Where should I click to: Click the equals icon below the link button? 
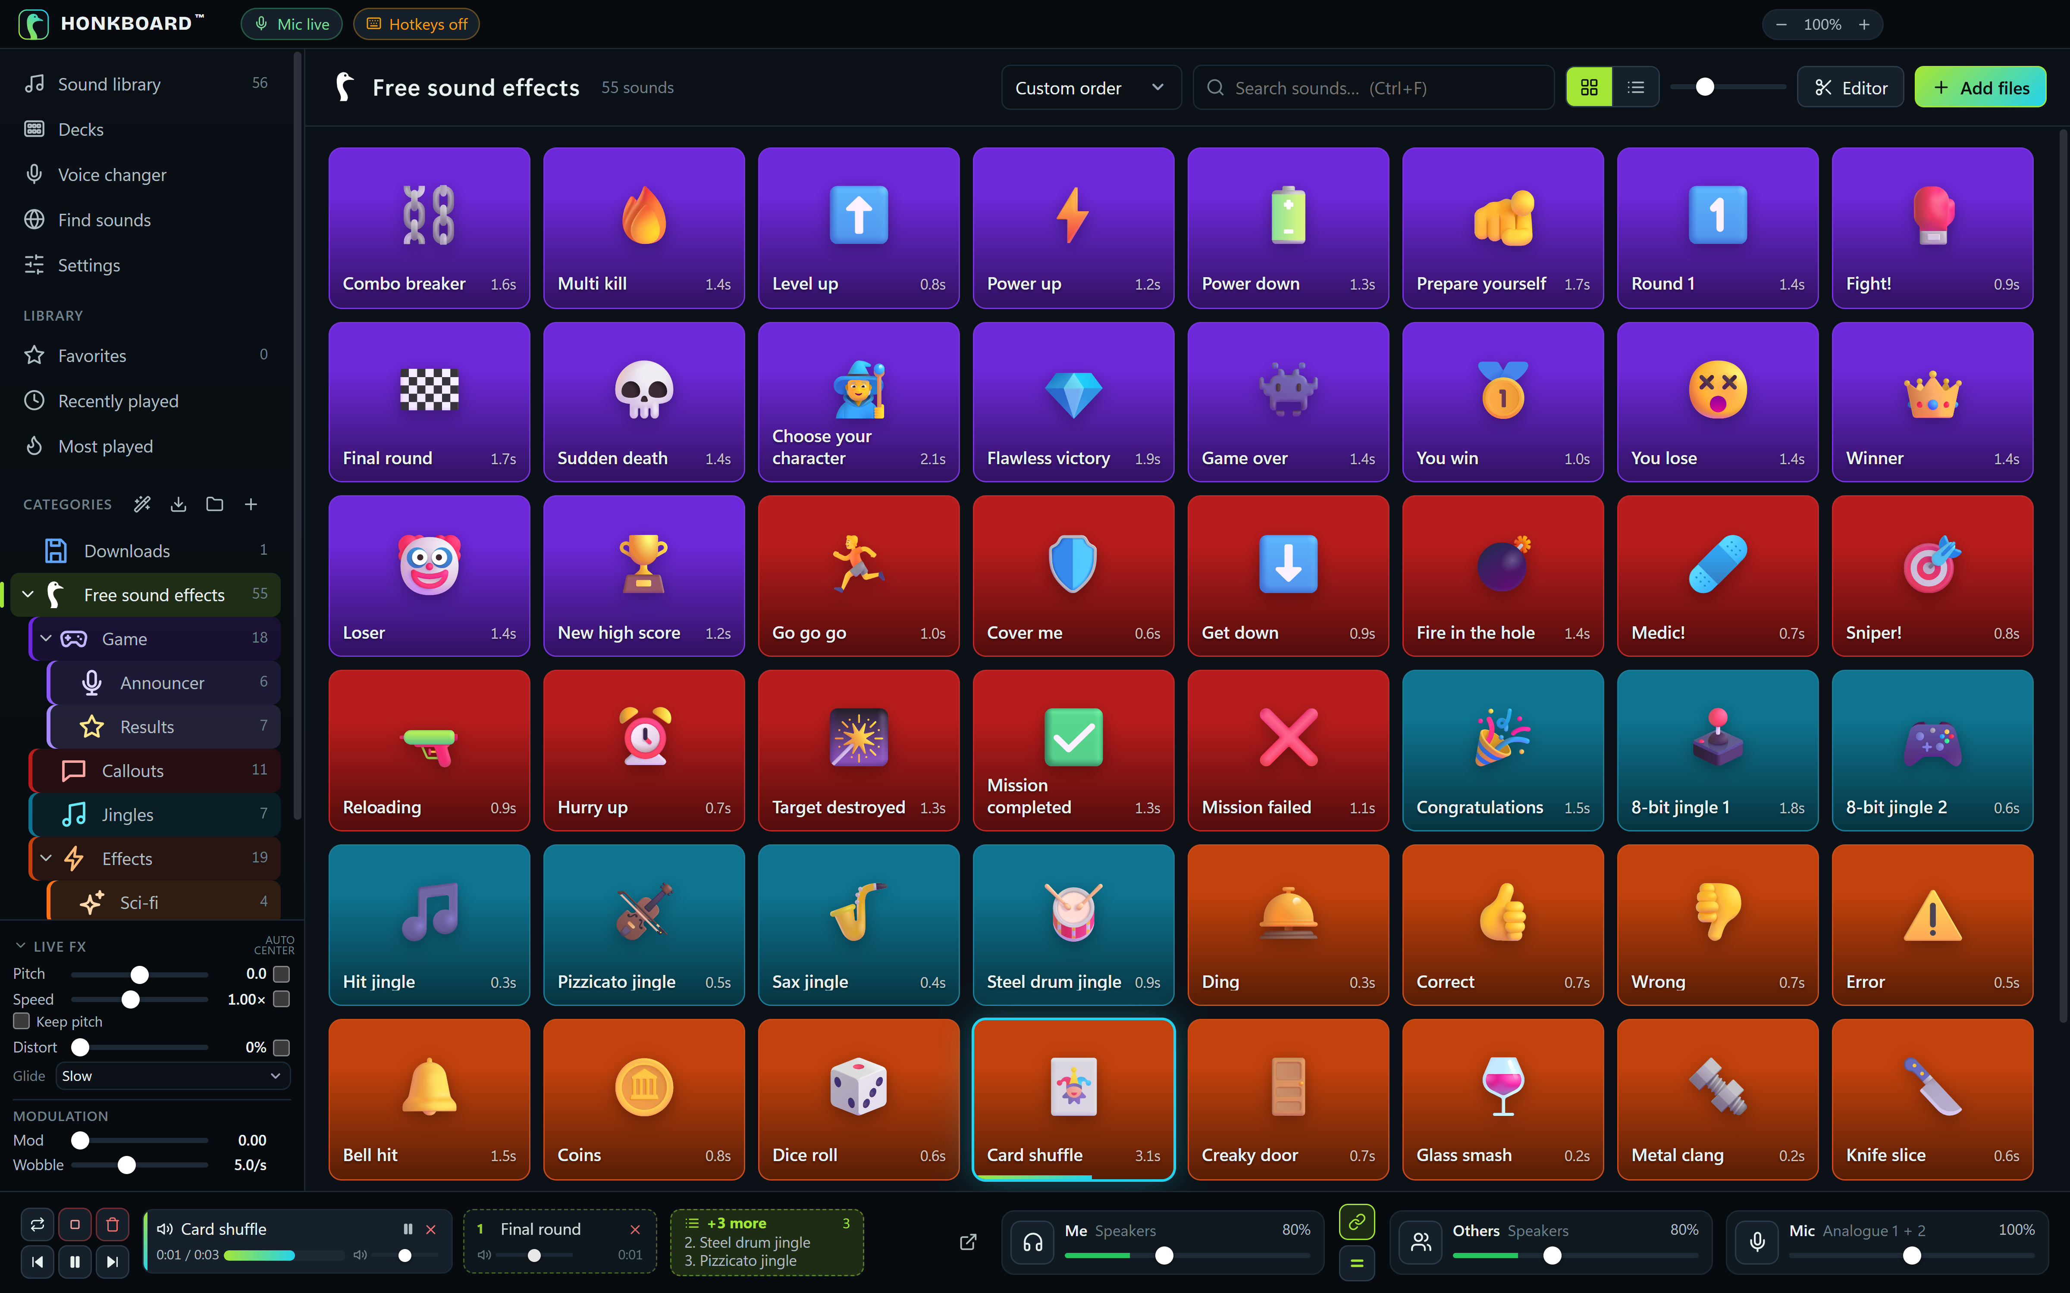[1357, 1263]
